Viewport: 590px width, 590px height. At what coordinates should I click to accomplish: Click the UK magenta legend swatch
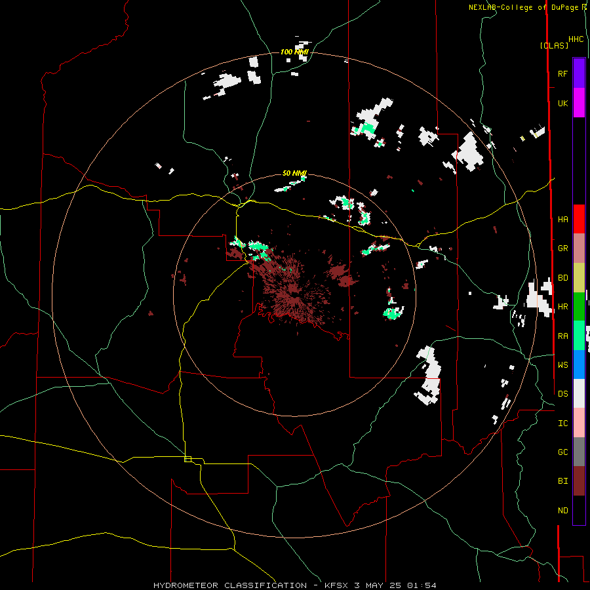[579, 103]
